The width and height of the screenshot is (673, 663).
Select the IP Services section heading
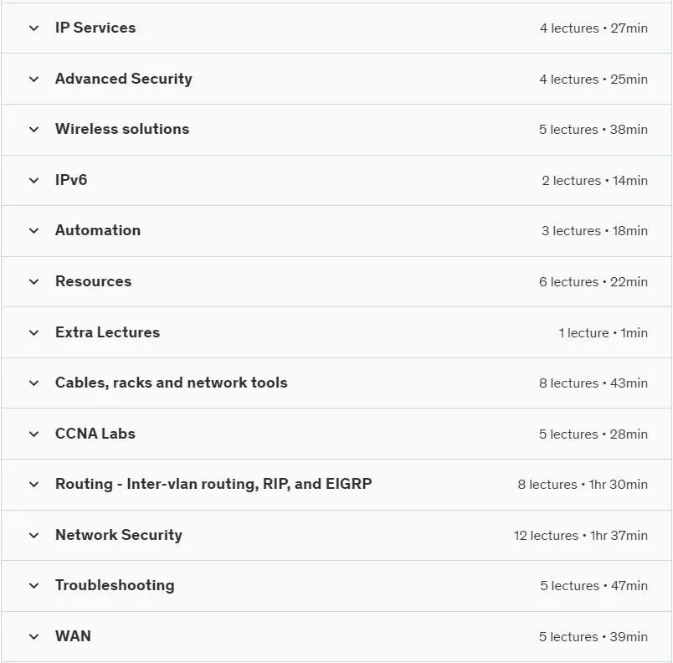[x=95, y=28]
